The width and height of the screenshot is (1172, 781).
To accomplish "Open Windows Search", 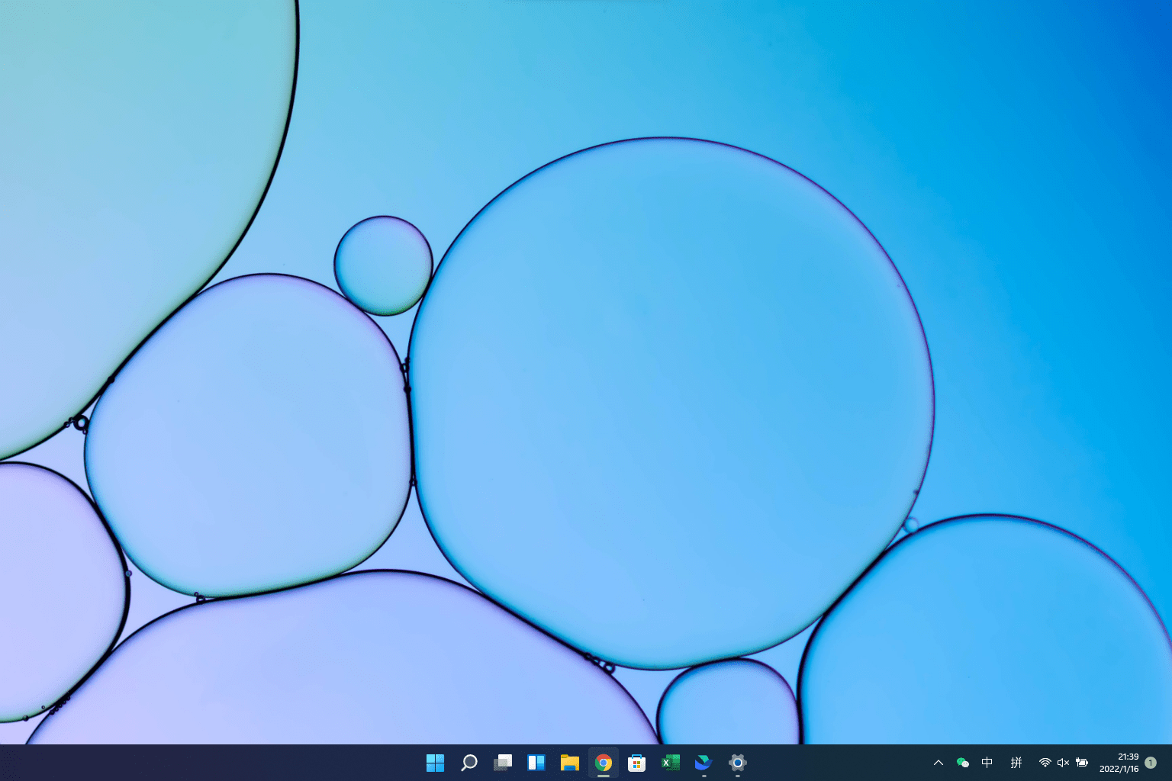I will 468,763.
